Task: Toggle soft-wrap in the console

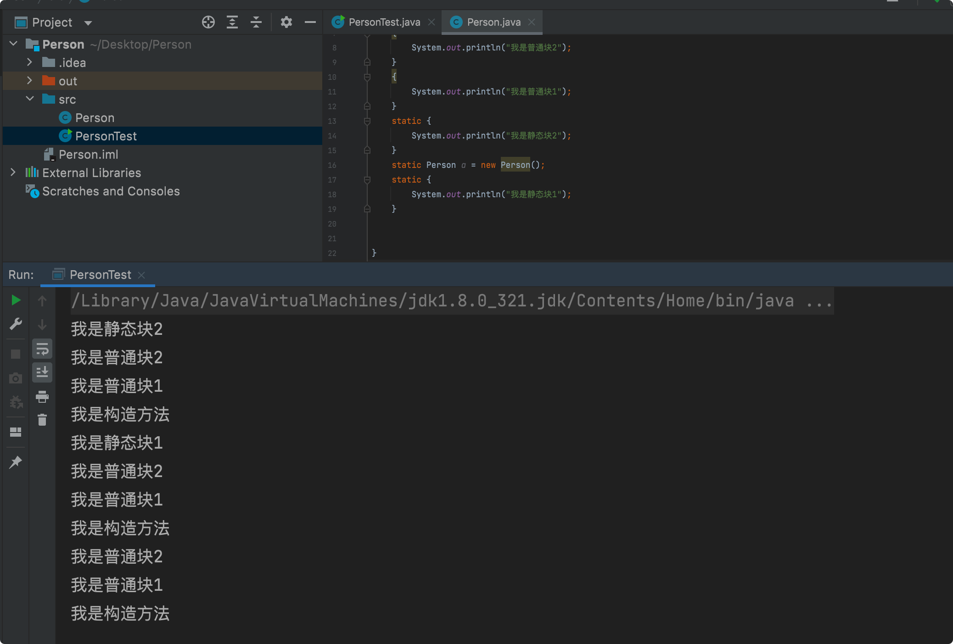Action: pyautogui.click(x=43, y=349)
